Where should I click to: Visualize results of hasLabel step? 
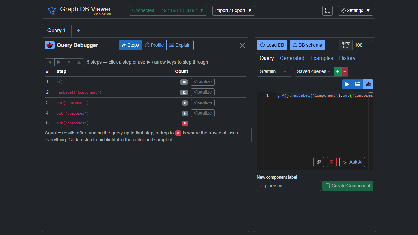202,92
